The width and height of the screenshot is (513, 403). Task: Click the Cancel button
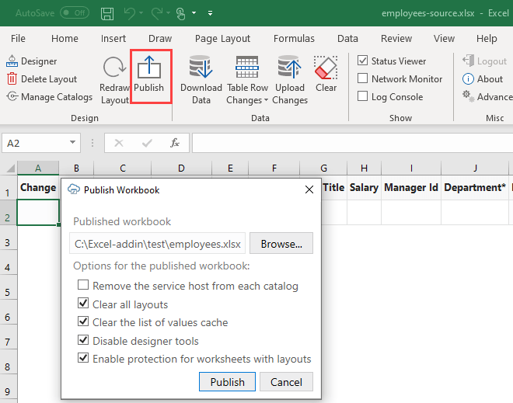click(286, 382)
